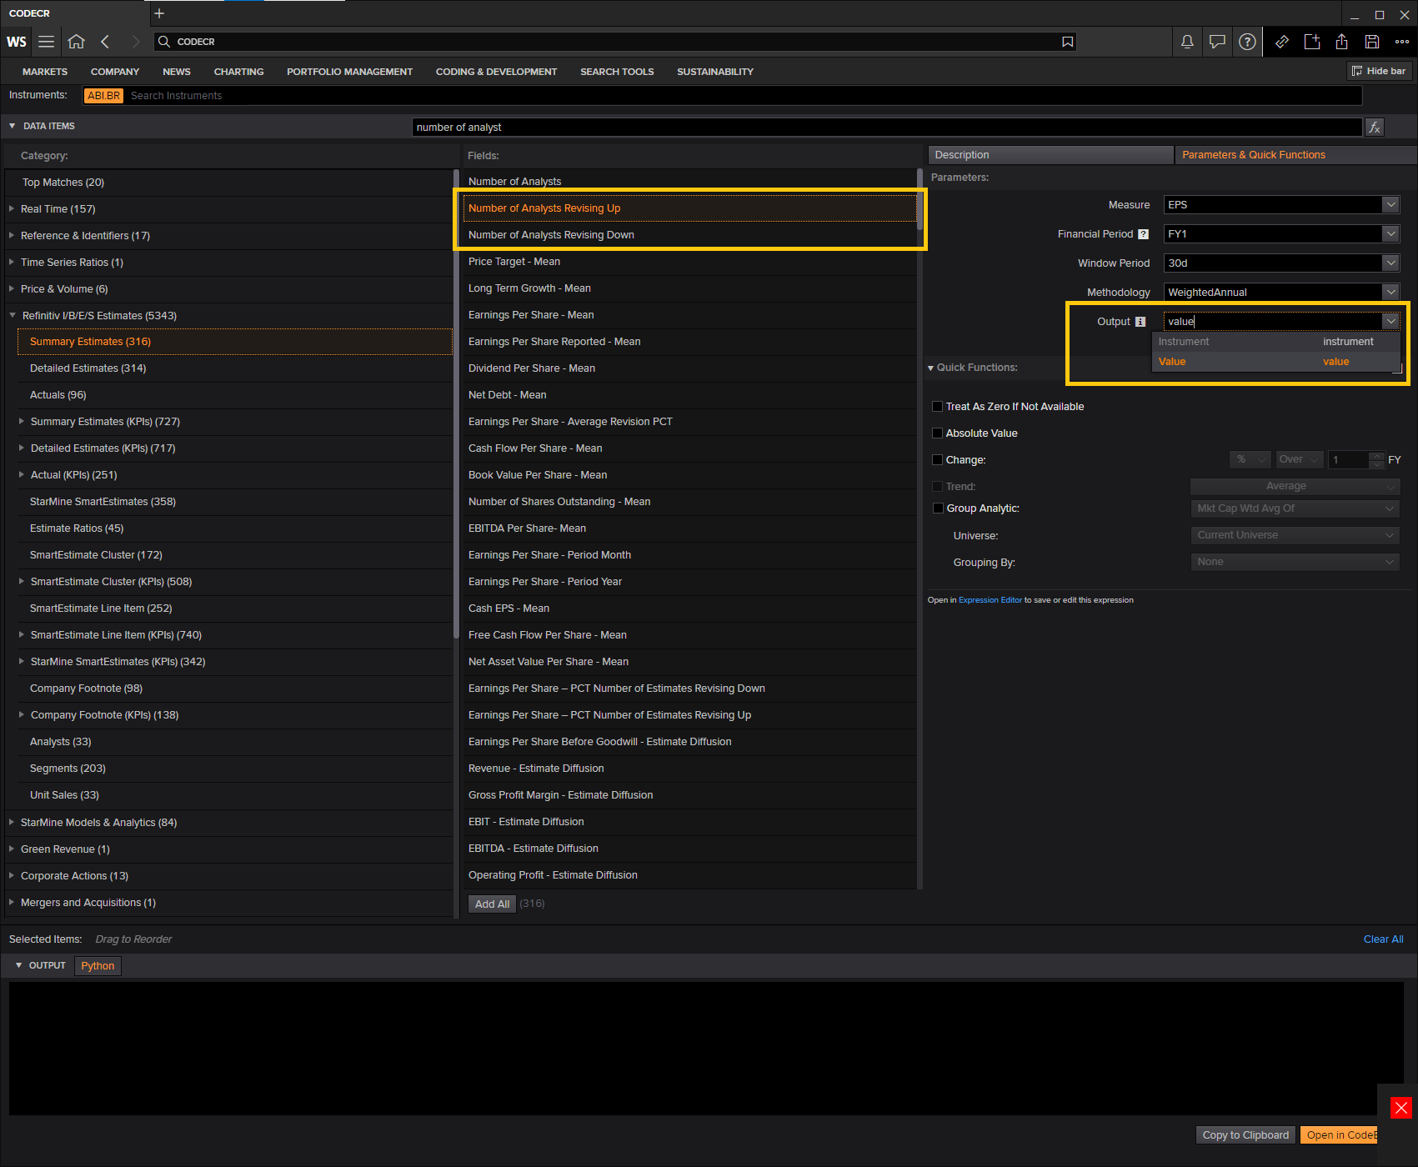
Task: Collapse the DATA ITEMS section
Action: tap(13, 127)
